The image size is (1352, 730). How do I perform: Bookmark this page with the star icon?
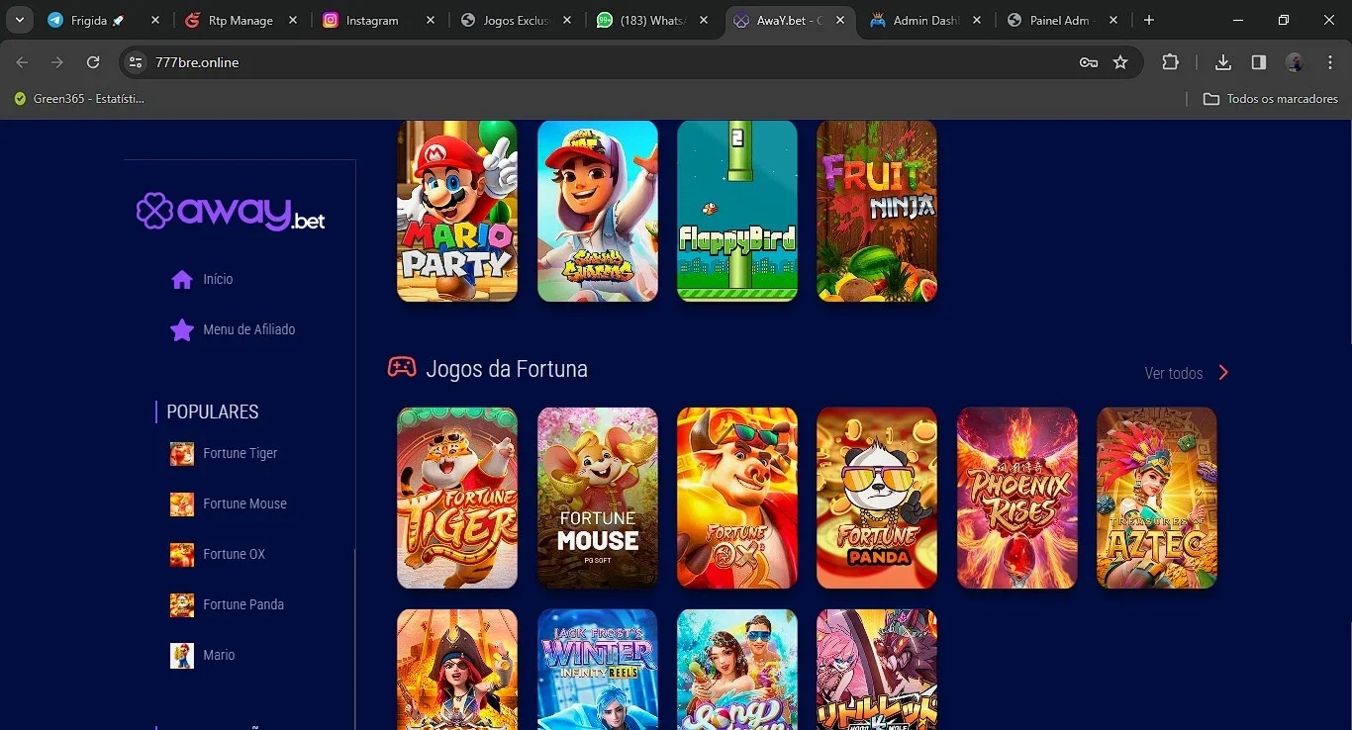(x=1120, y=62)
